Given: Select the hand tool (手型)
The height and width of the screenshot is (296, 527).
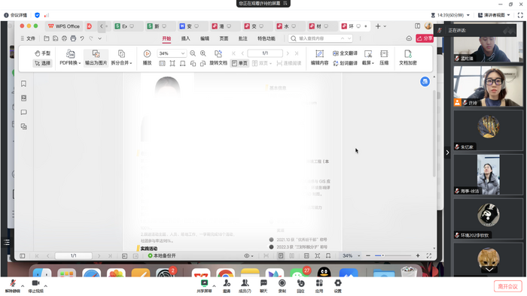Looking at the screenshot, I should [42, 53].
